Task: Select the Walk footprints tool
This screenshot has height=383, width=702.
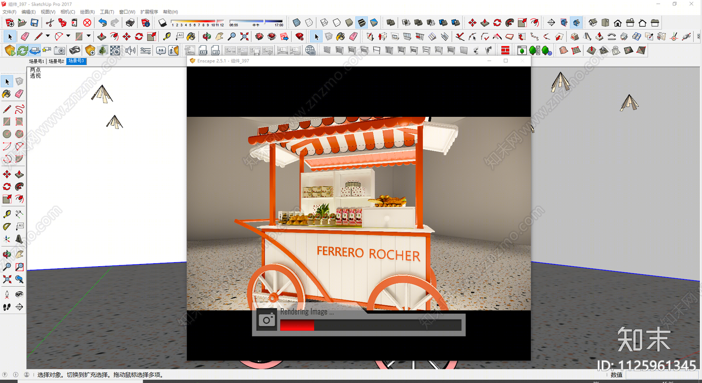Action: pos(7,307)
